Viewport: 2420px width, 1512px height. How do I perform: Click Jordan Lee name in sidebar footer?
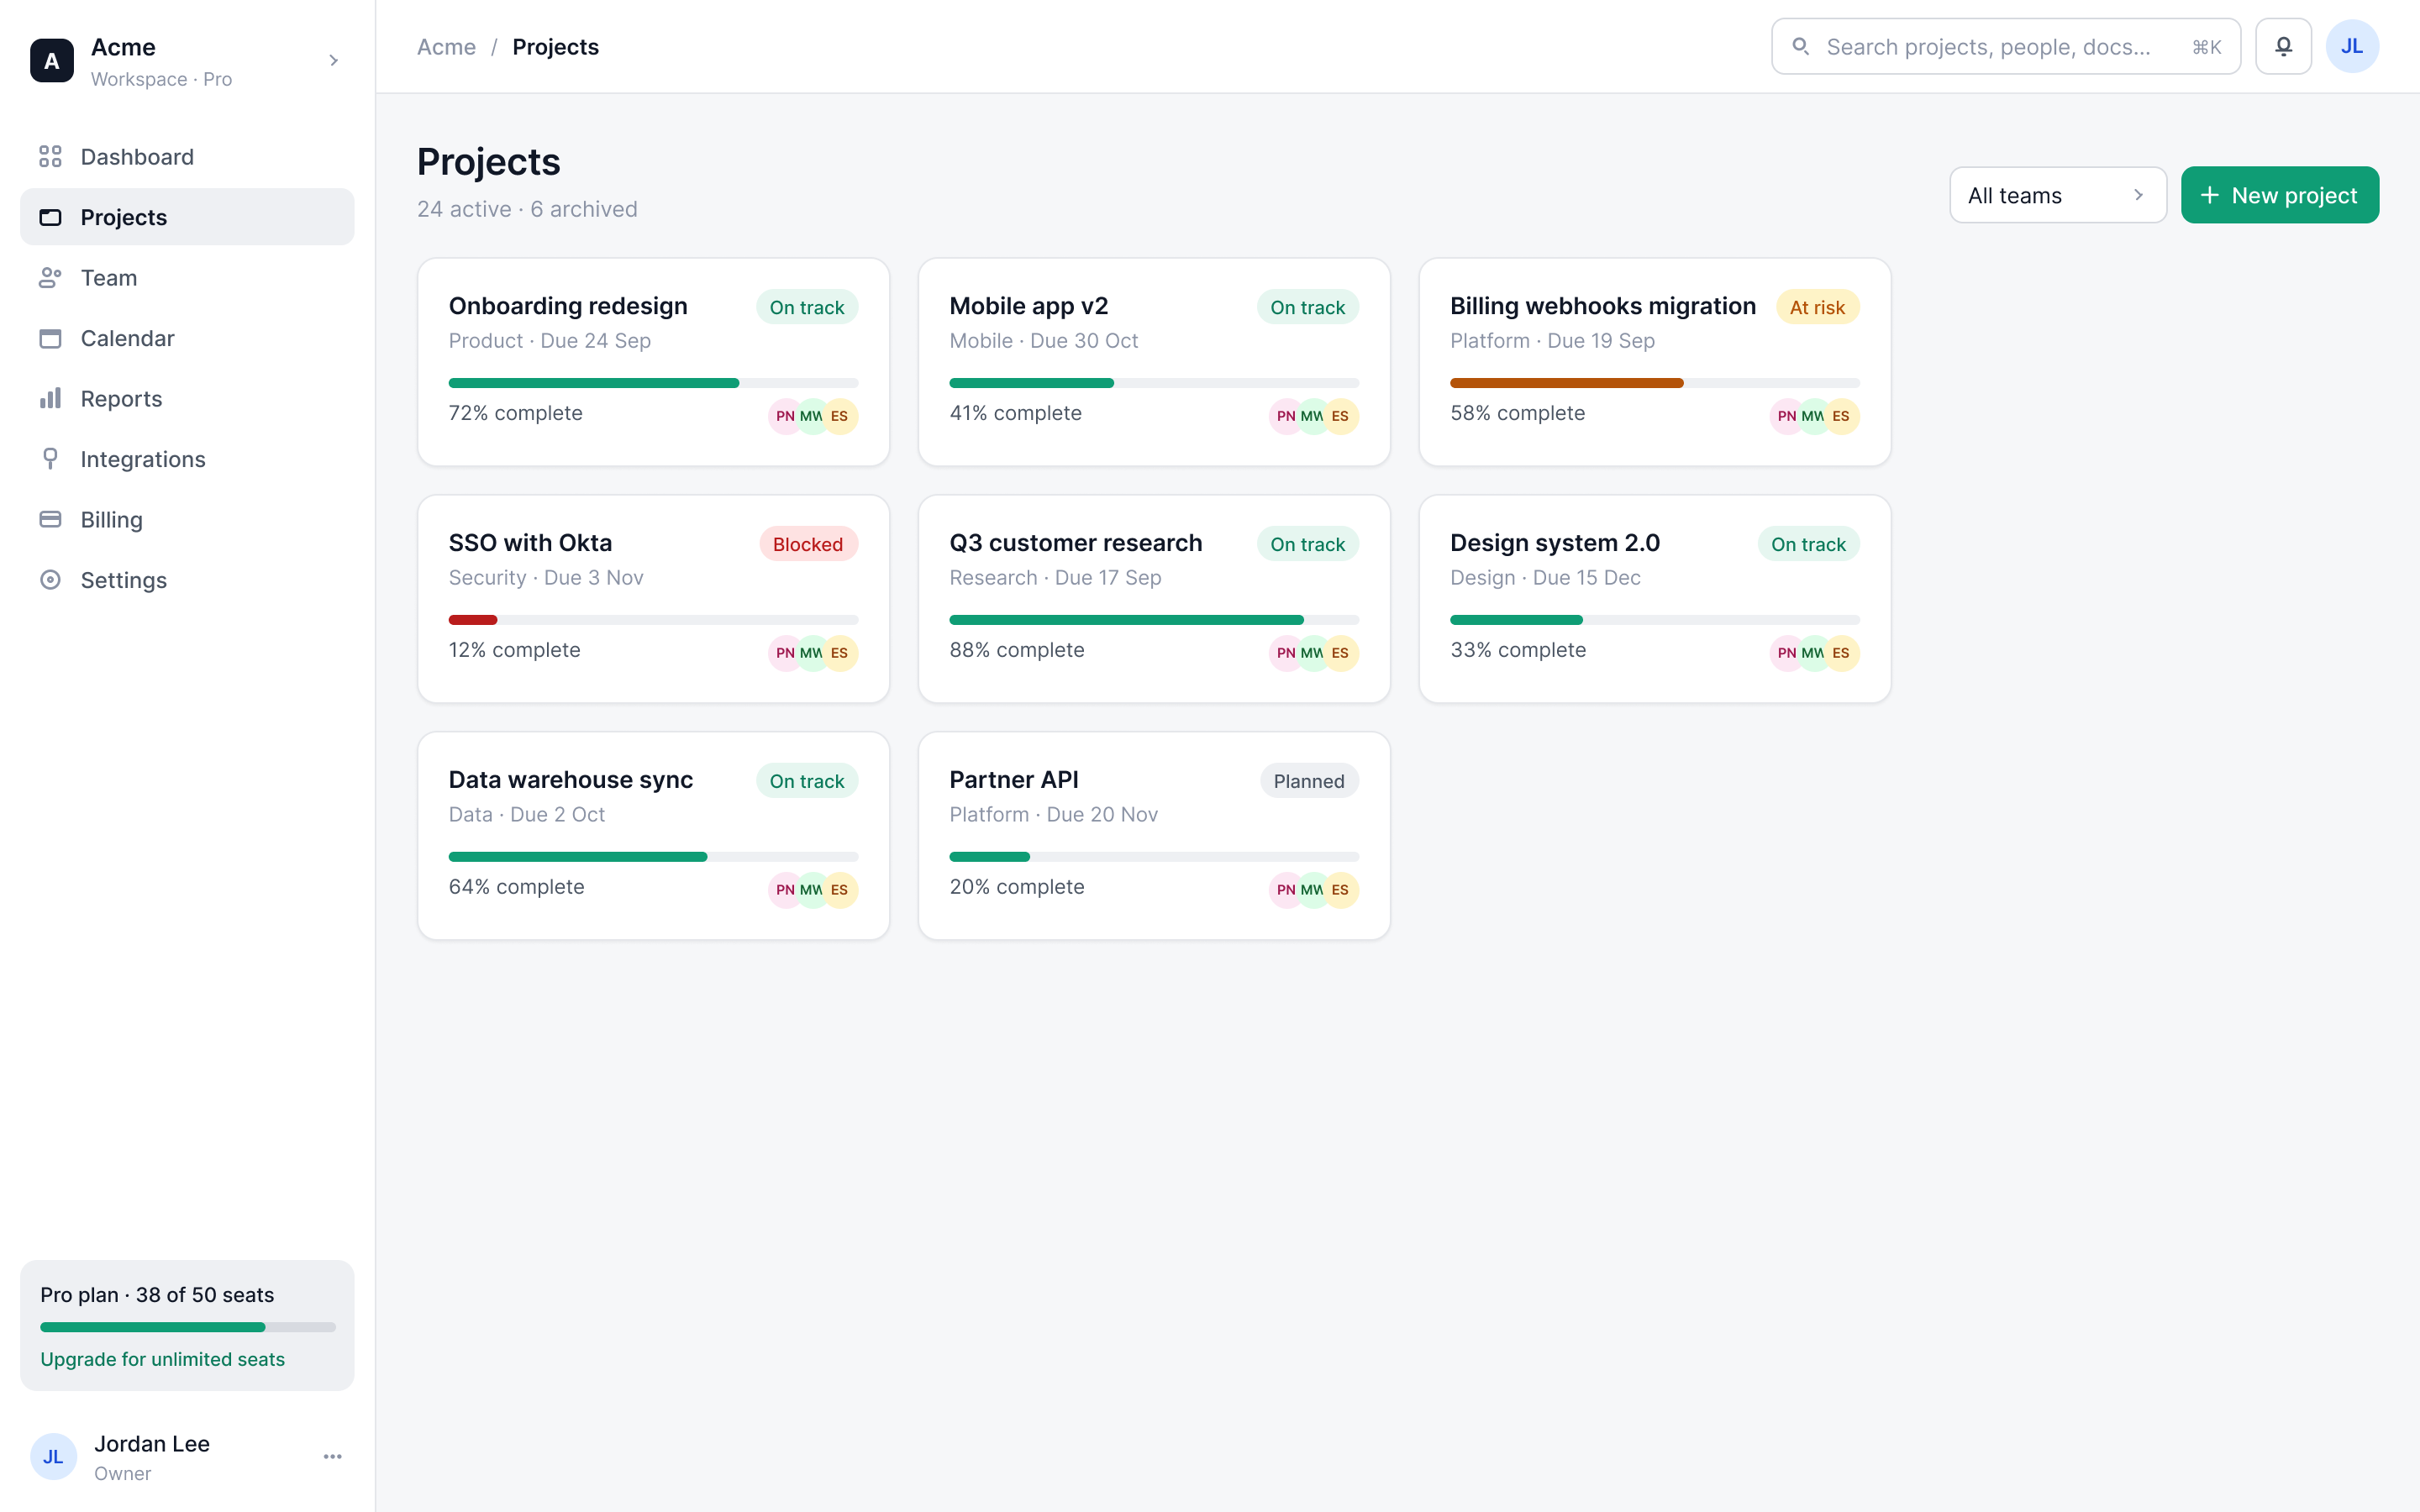pos(152,1443)
